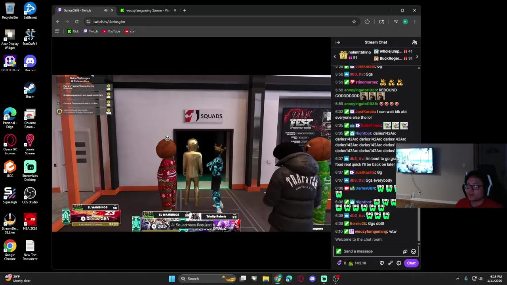Image resolution: width=507 pixels, height=285 pixels.
Task: Open Discord from the taskbar
Action: tap(312, 279)
